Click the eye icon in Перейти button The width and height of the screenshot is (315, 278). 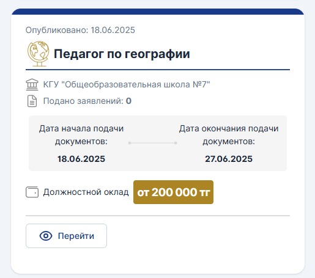[x=46, y=236]
